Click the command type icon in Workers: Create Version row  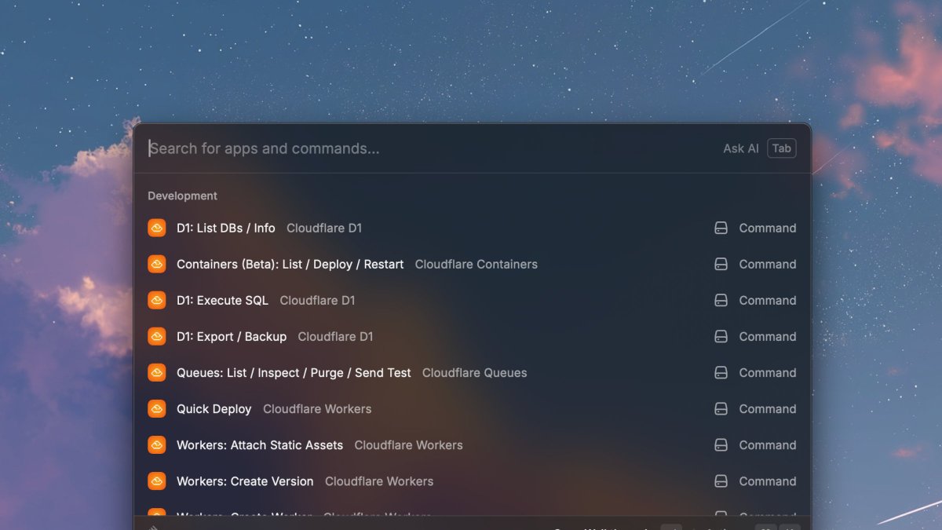(x=721, y=481)
